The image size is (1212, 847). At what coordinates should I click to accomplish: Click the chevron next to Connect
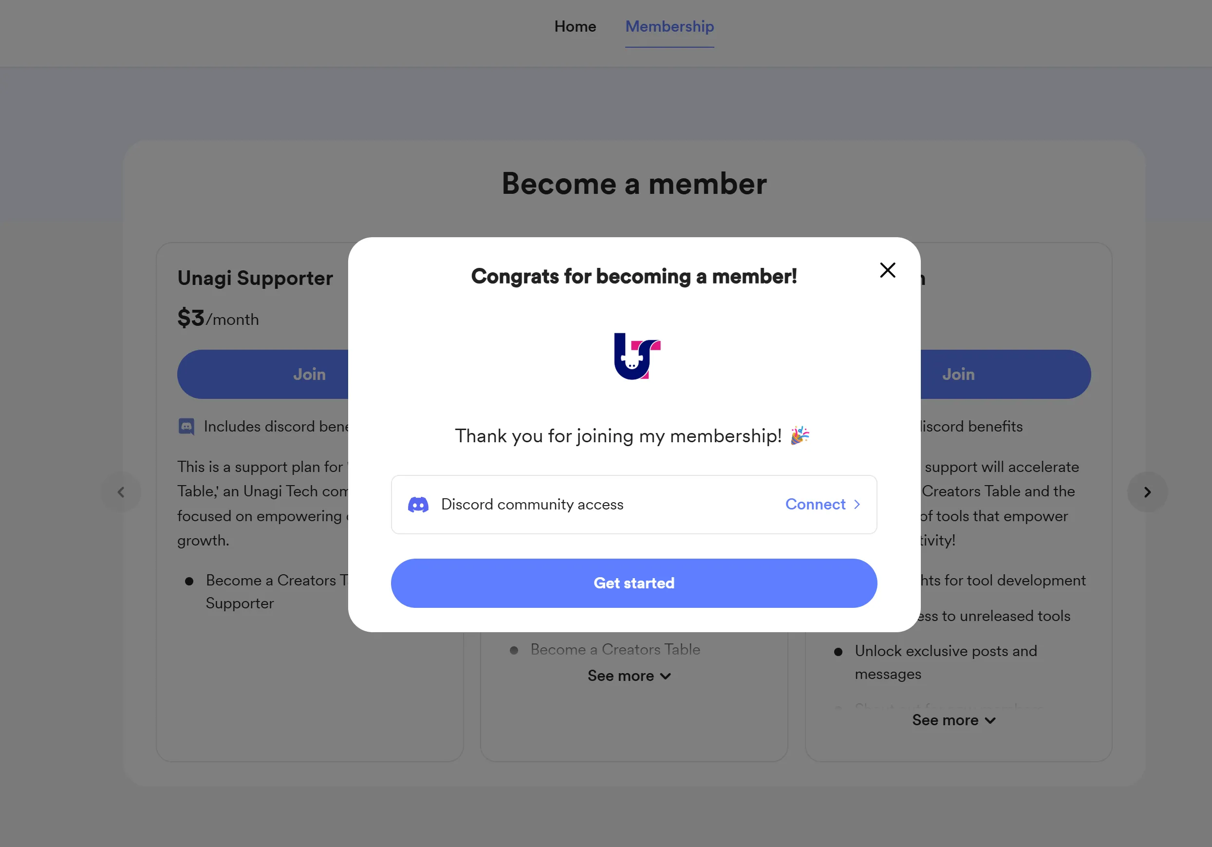(x=858, y=504)
